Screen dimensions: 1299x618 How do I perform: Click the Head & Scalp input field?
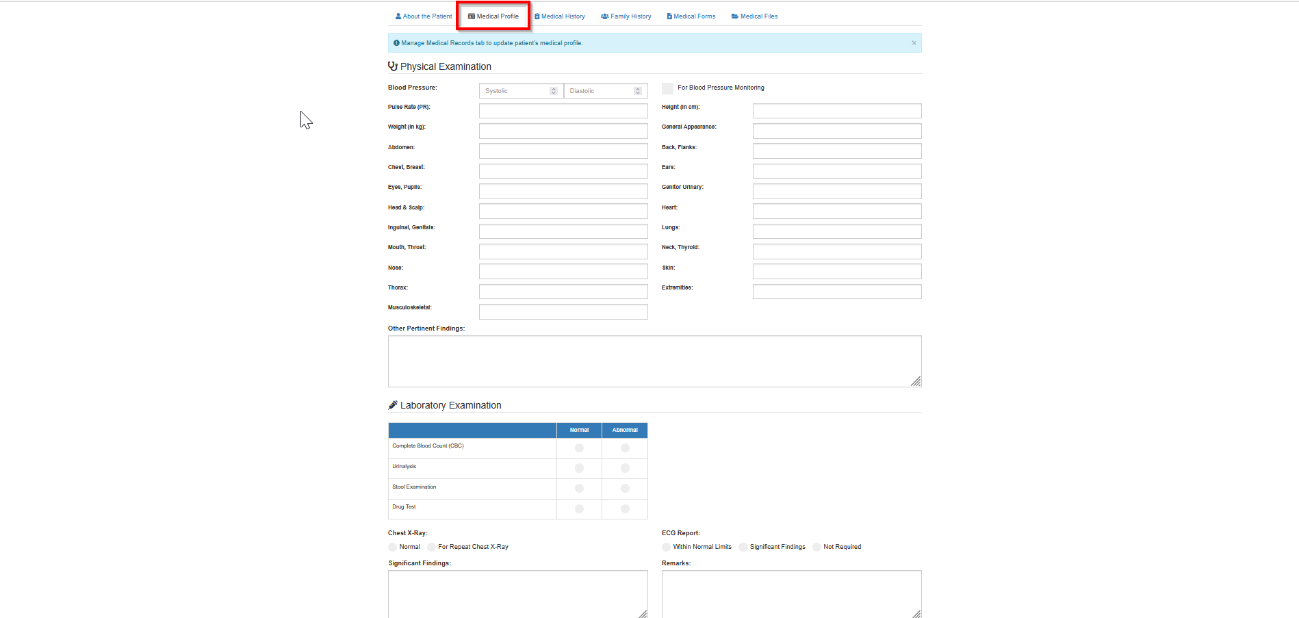[563, 211]
